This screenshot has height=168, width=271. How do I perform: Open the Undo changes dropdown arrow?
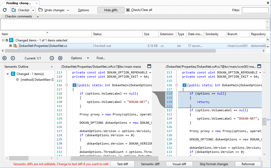tap(68, 10)
